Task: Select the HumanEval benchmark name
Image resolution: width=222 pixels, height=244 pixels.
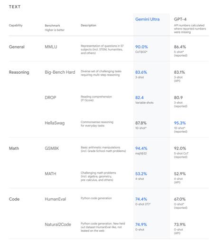Action: 55,199
